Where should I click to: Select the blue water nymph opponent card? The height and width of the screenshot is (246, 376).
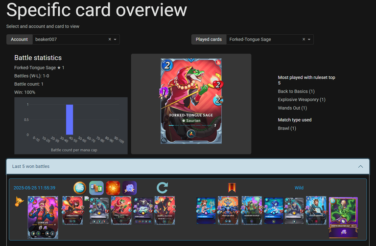(x=274, y=211)
